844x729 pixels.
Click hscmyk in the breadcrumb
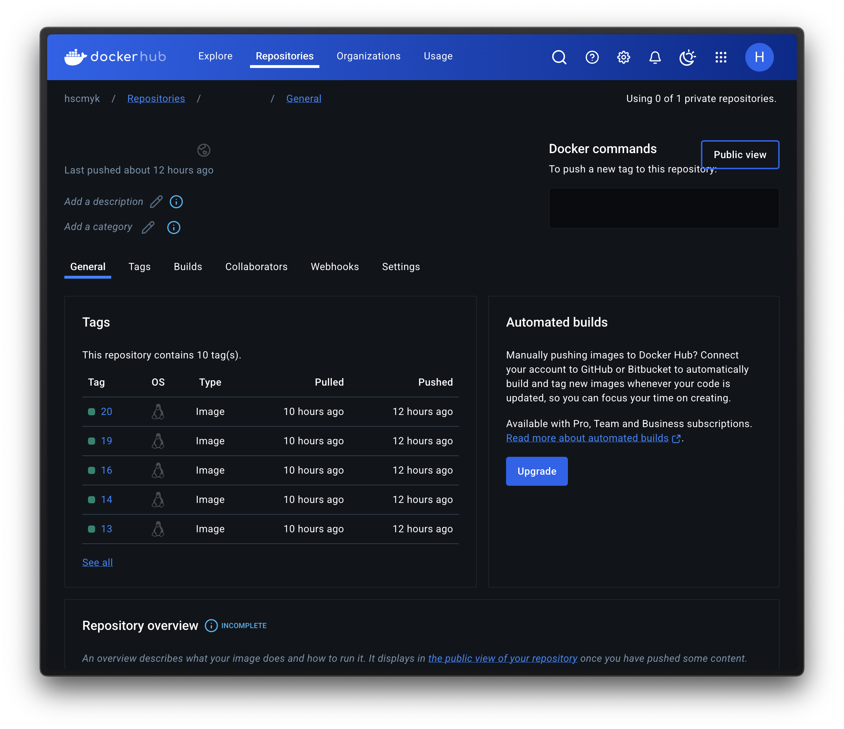pos(82,99)
